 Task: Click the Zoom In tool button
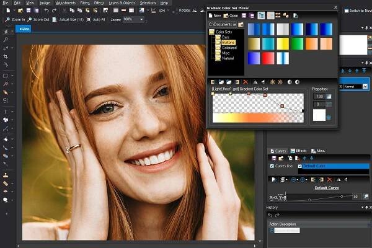tap(15, 20)
